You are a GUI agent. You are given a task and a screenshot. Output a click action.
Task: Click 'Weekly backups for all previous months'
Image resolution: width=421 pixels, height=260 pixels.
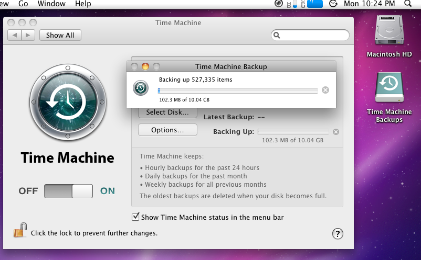[x=206, y=185]
